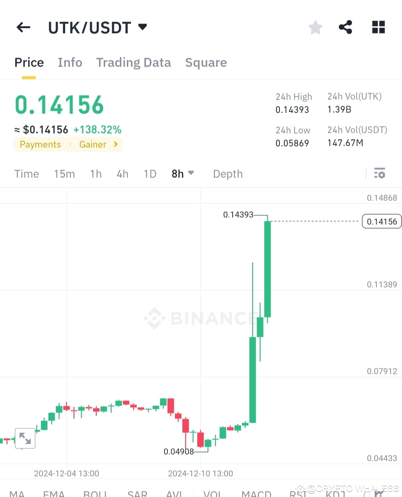Viewport: 402px width, 497px height.
Task: Expand chart to fullscreen view
Action: click(25, 438)
